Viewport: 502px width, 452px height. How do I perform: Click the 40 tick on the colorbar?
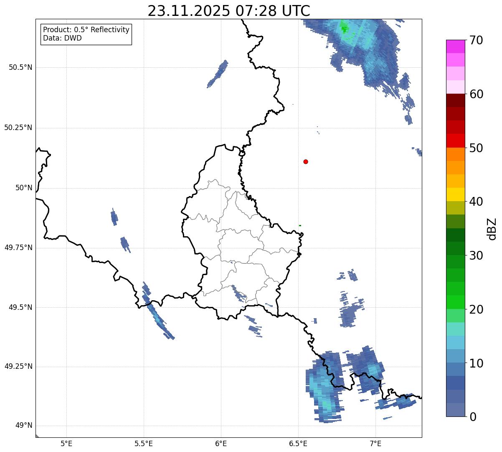(x=477, y=202)
